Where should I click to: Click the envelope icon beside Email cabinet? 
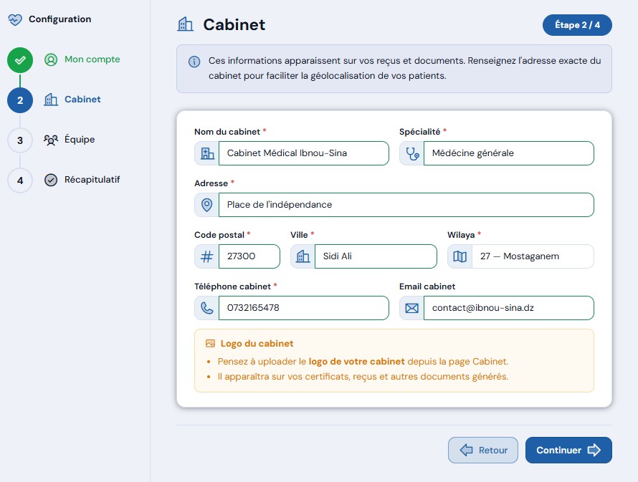pyautogui.click(x=411, y=308)
